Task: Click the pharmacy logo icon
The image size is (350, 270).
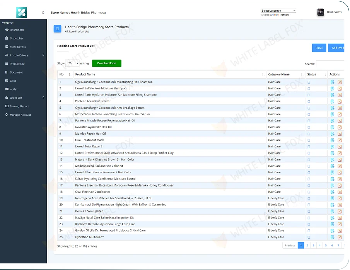Action: 22,12
